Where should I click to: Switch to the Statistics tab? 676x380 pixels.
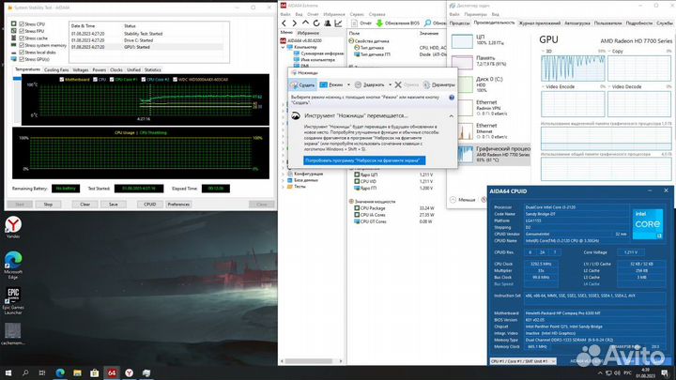tap(153, 69)
